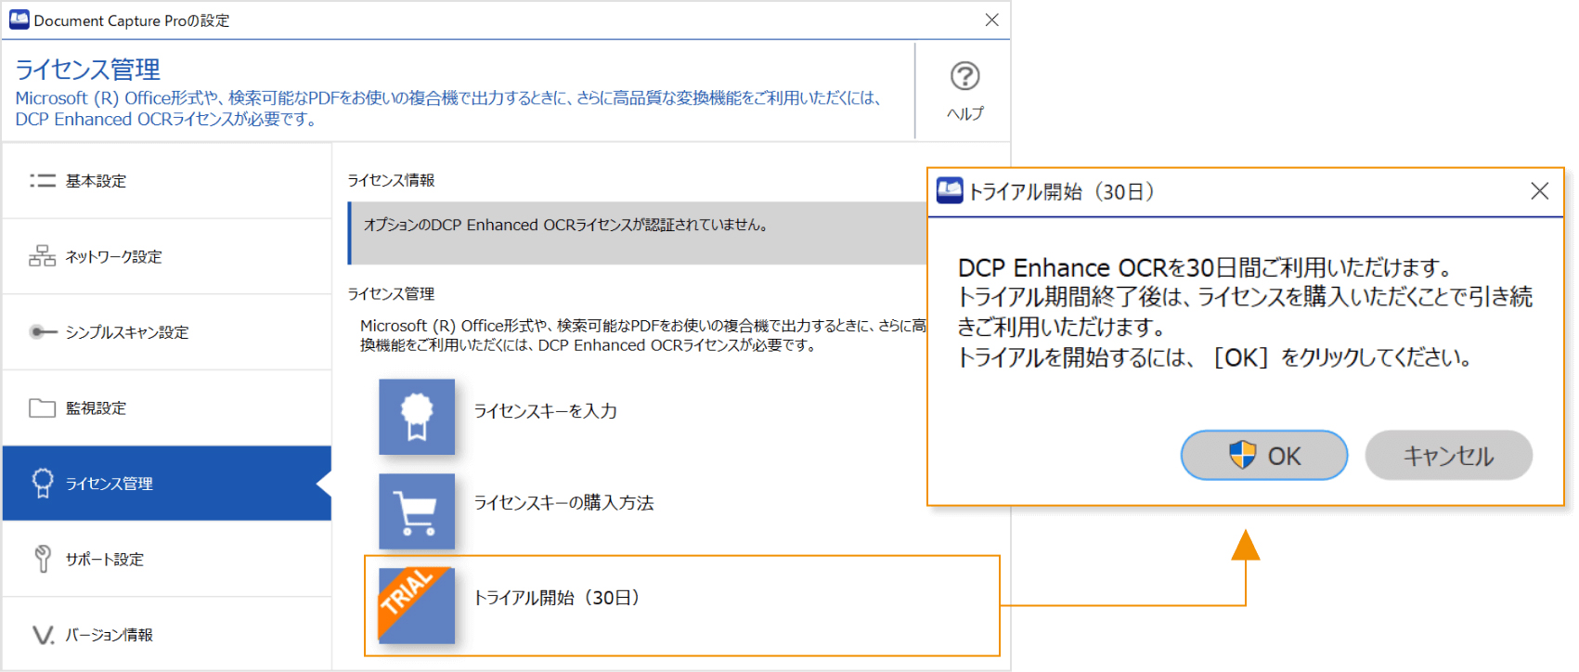1579x672 pixels.
Task: Click the license key ribbon badge icon
Action: [417, 417]
